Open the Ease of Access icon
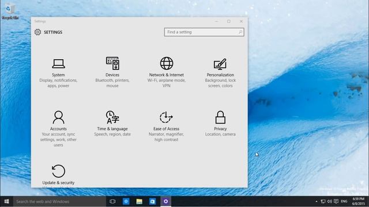The height and width of the screenshot is (207, 369). pyautogui.click(x=166, y=117)
